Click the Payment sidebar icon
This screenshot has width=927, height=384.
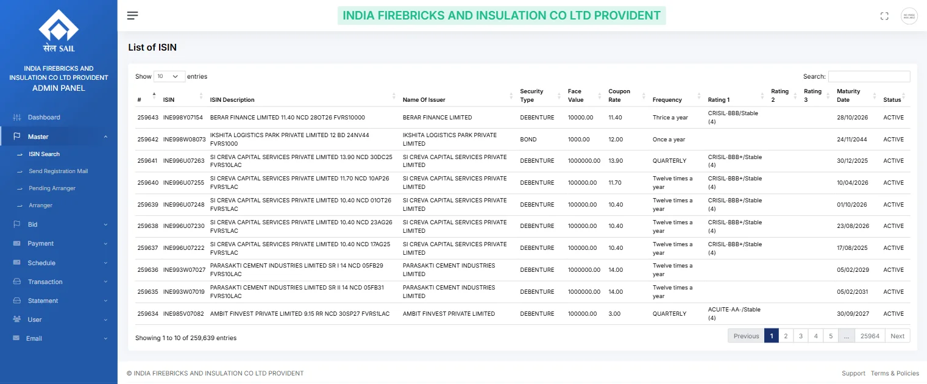point(17,244)
